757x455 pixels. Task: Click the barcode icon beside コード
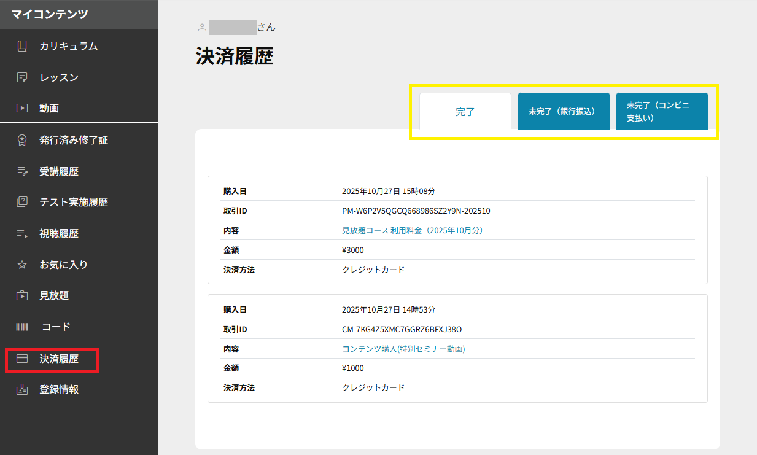22,327
